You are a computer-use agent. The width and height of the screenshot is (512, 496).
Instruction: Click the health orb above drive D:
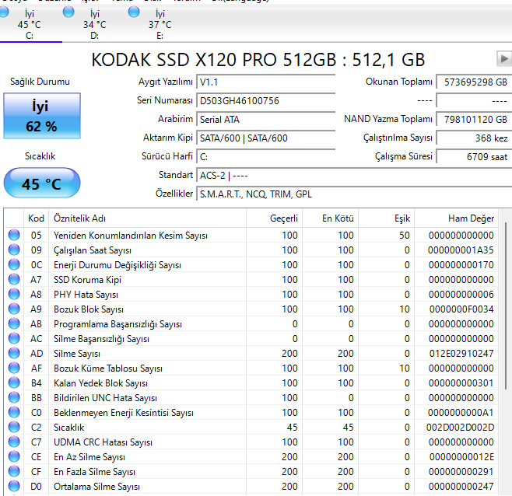click(68, 12)
